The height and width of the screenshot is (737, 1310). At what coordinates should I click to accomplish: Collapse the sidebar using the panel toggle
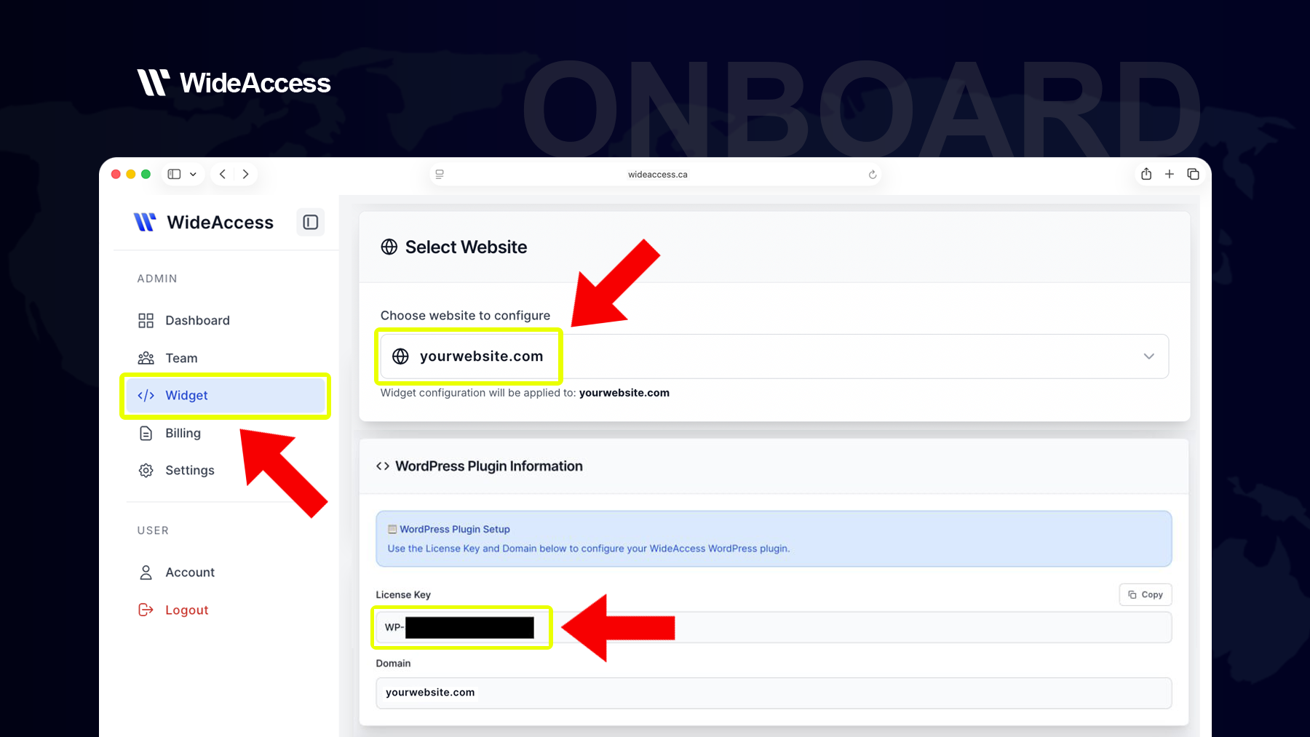(311, 222)
